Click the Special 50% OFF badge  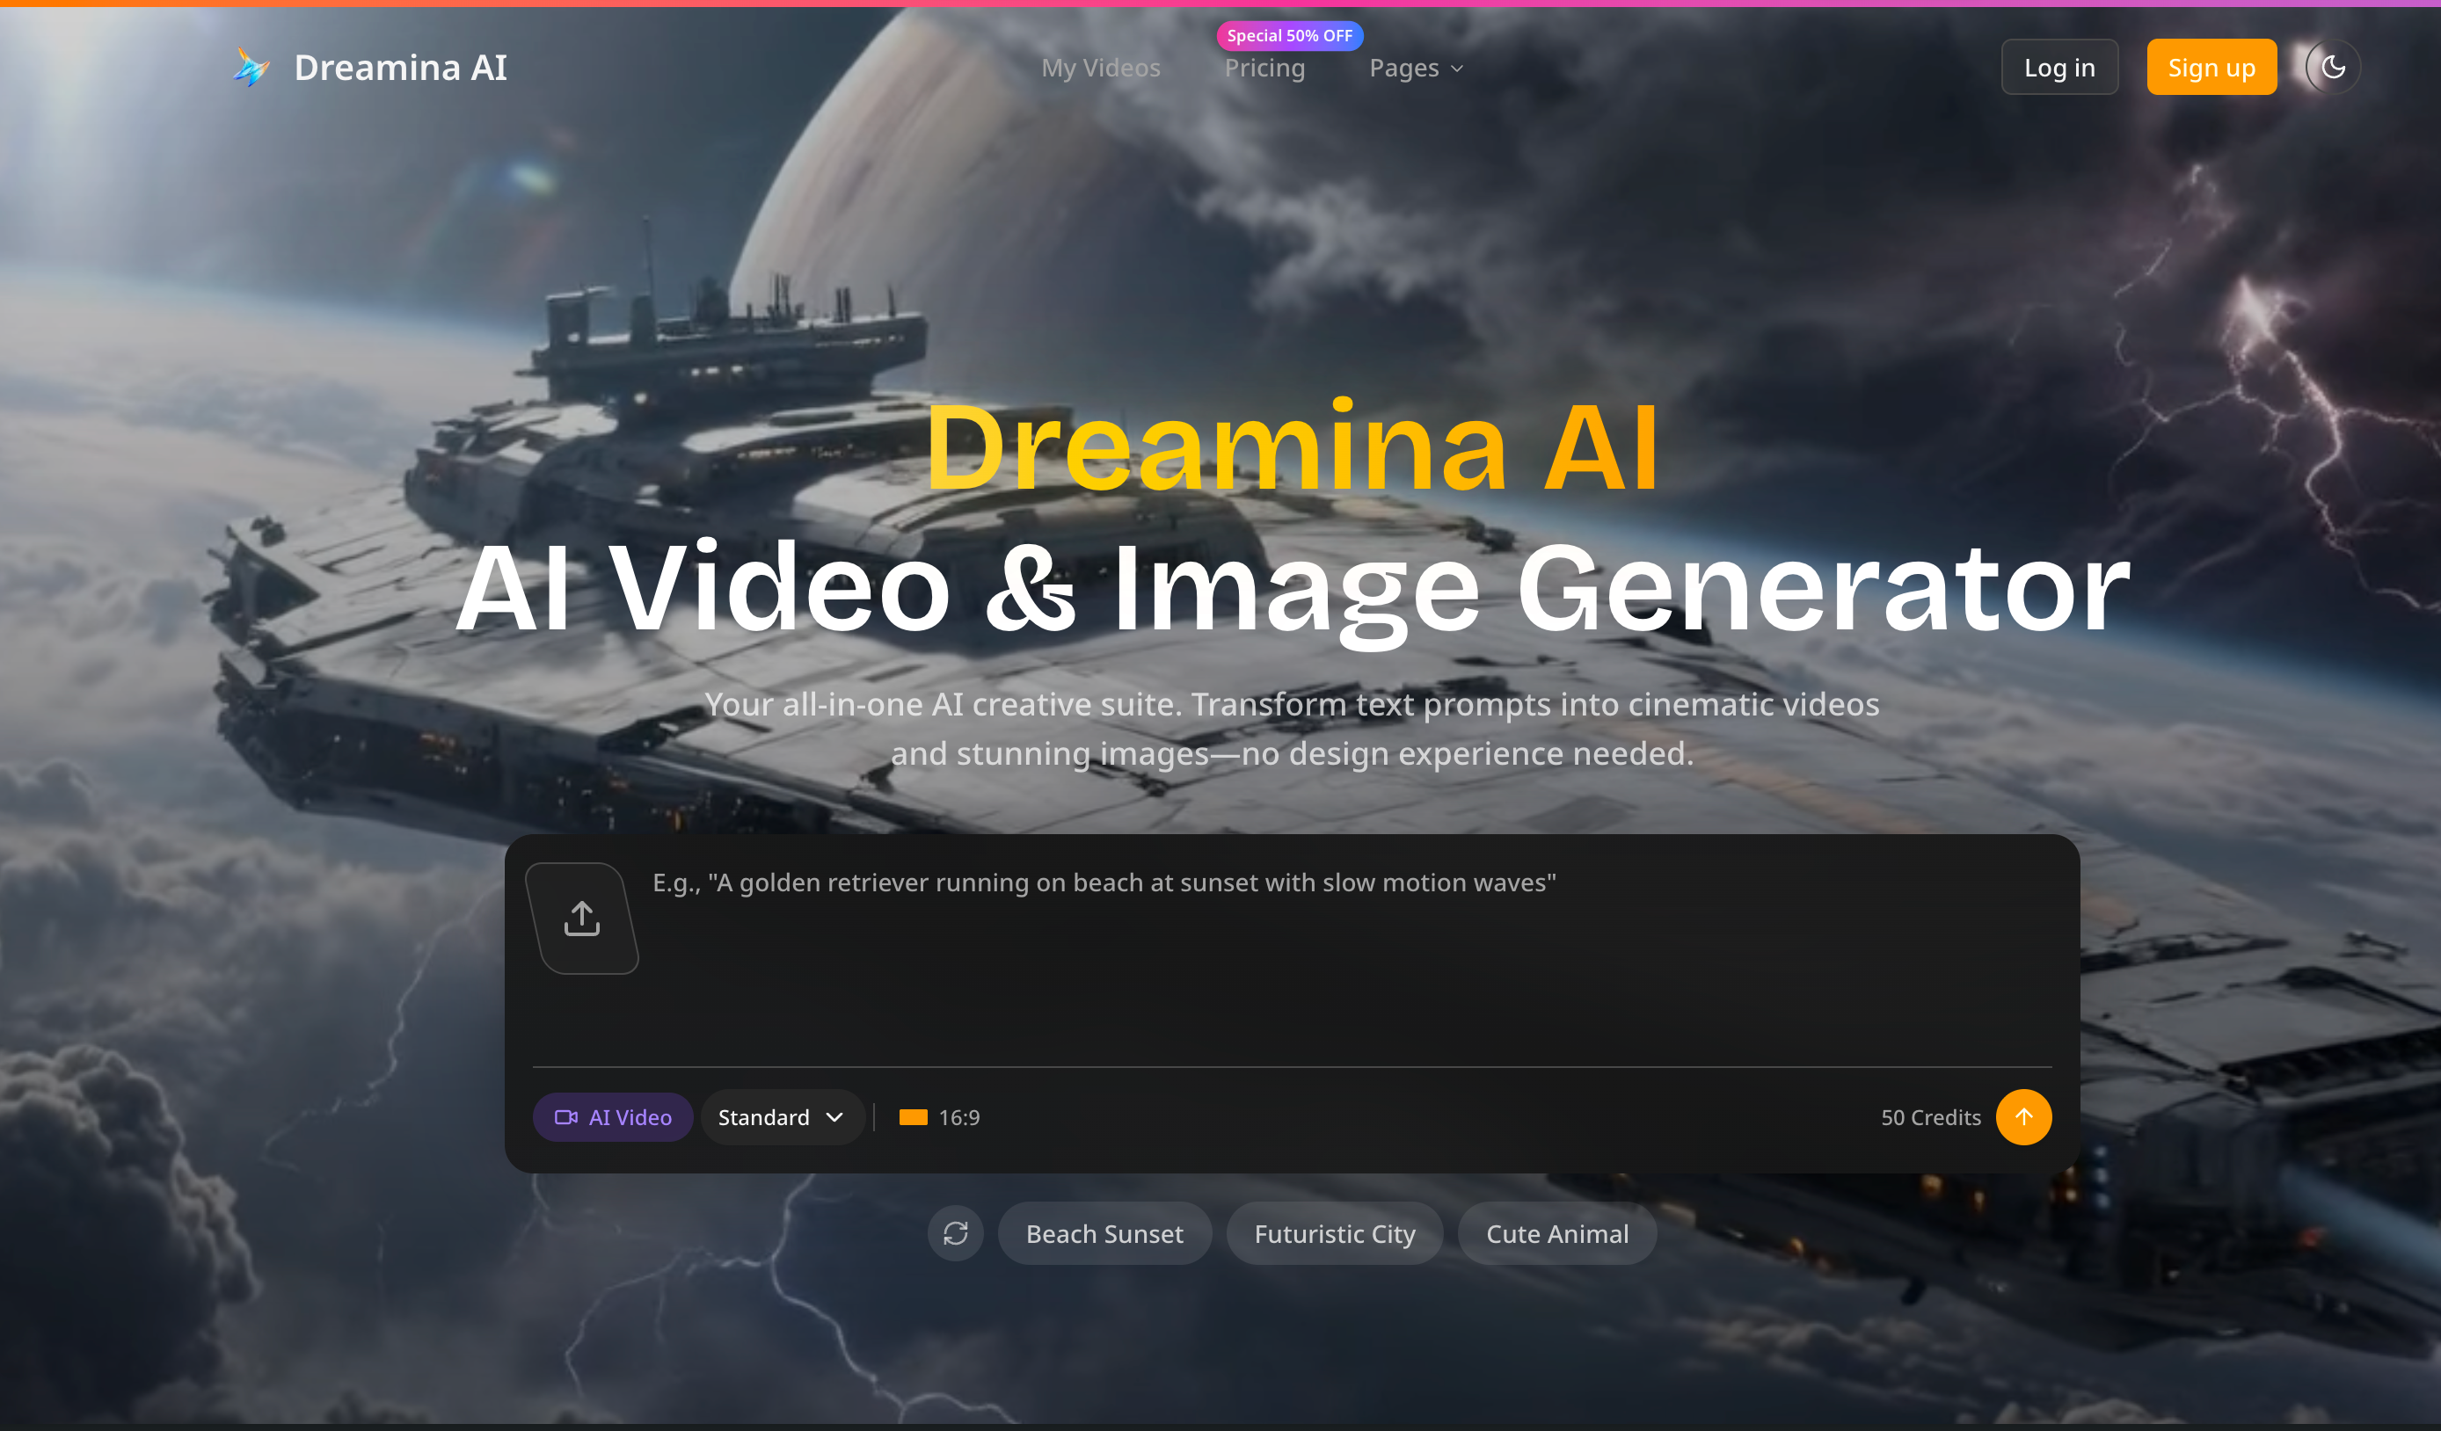pos(1290,35)
